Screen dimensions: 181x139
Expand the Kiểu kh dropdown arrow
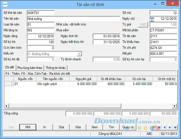79,54
